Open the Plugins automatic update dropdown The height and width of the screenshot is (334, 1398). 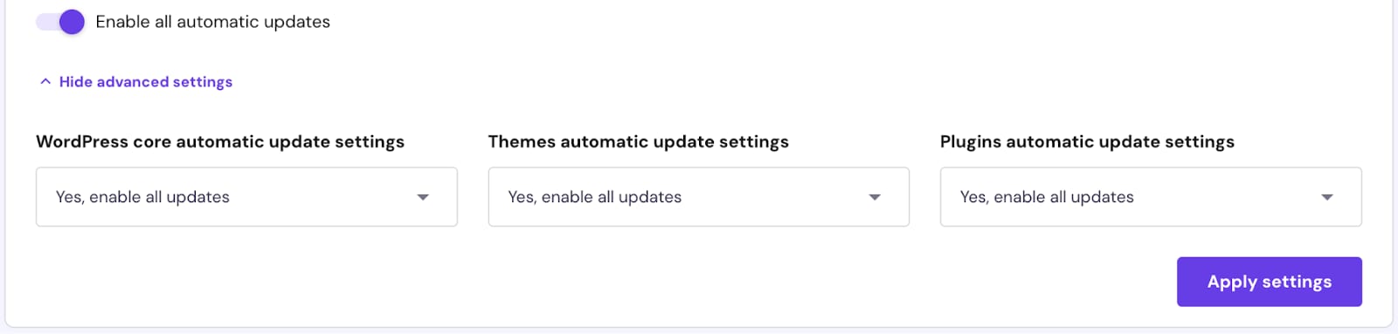[x=1151, y=197]
